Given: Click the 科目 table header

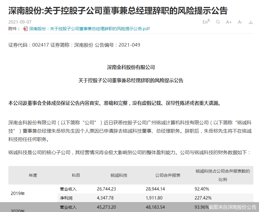Looking at the screenshot, I should coord(76,175).
